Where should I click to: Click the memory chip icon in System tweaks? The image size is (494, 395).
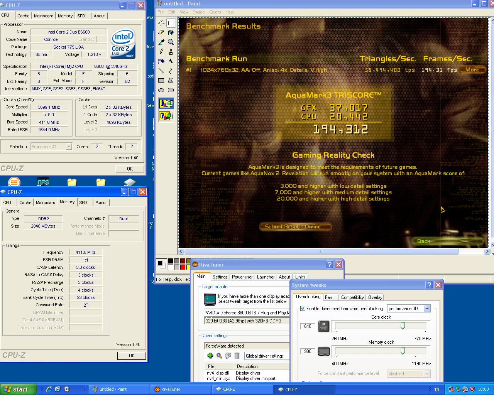tap(324, 351)
